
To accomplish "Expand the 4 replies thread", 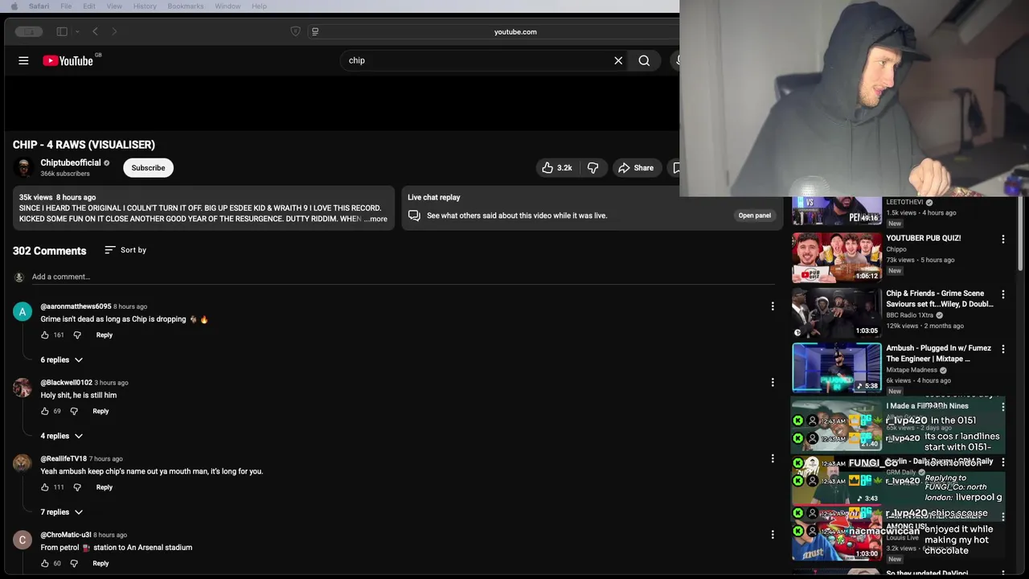I will tap(62, 436).
